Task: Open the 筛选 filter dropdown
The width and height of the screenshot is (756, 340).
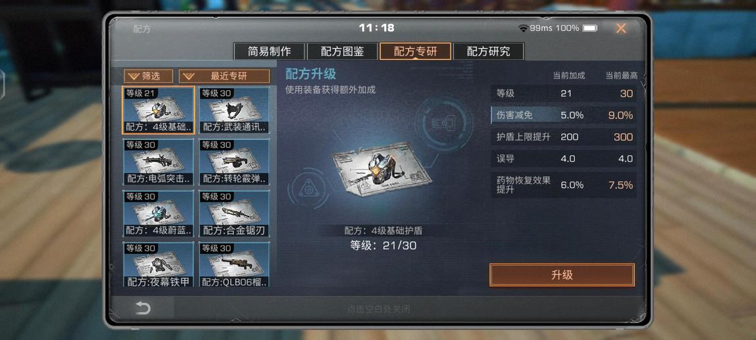Action: (148, 76)
